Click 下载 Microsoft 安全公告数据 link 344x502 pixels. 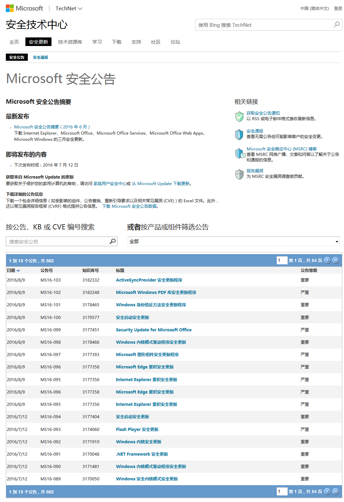coord(129,206)
